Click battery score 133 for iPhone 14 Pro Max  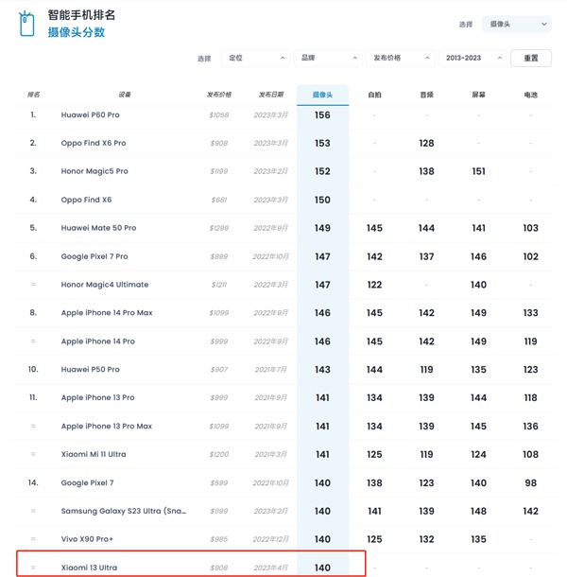click(x=530, y=313)
